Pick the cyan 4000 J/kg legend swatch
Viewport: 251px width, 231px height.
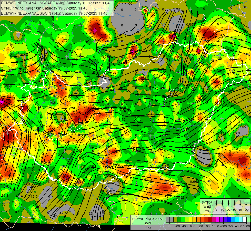(237, 219)
